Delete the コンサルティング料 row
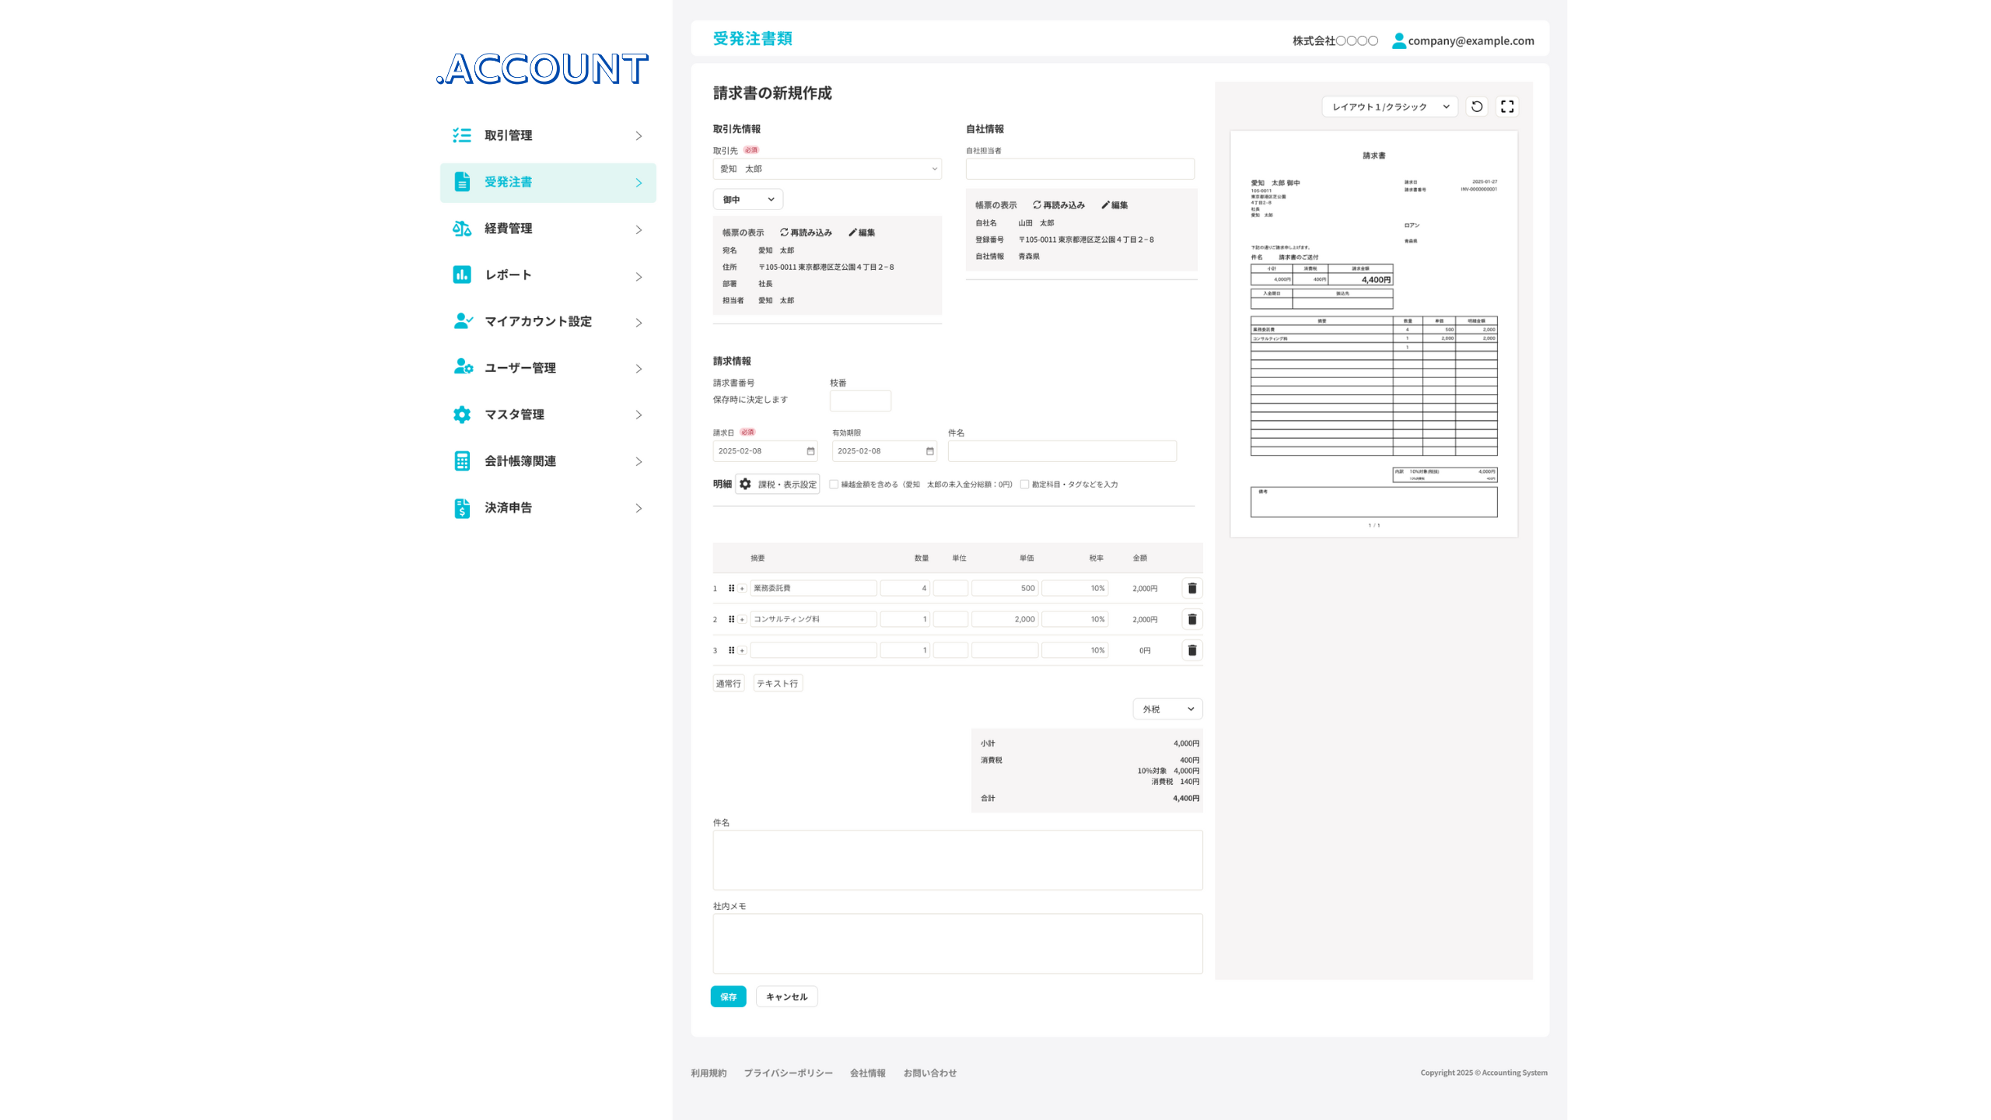This screenshot has width=1991, height=1120. tap(1191, 620)
